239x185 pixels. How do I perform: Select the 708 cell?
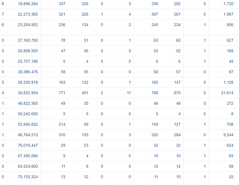[230, 124]
